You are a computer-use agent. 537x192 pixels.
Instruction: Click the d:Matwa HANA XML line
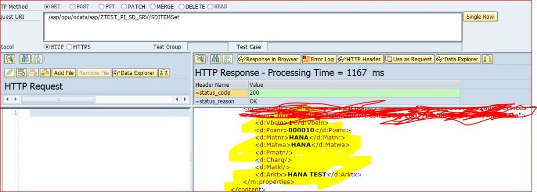tap(302, 145)
